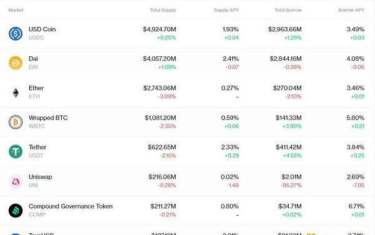Sort by Supply APY column header
This screenshot has height=235, width=375.
click(x=226, y=10)
